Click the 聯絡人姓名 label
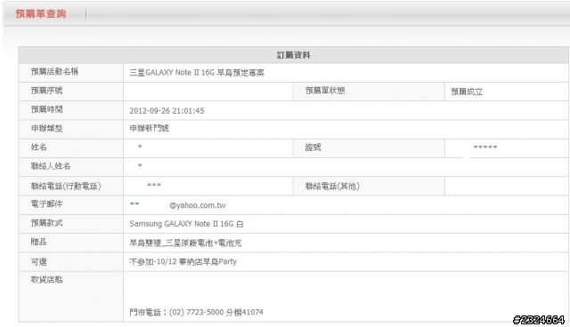Image resolution: width=570 pixels, height=327 pixels. [51, 166]
